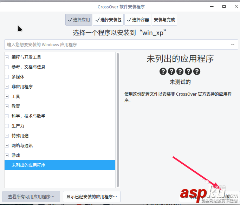Select the 网络与通讯 row text
The image size is (240, 205).
coord(22,146)
